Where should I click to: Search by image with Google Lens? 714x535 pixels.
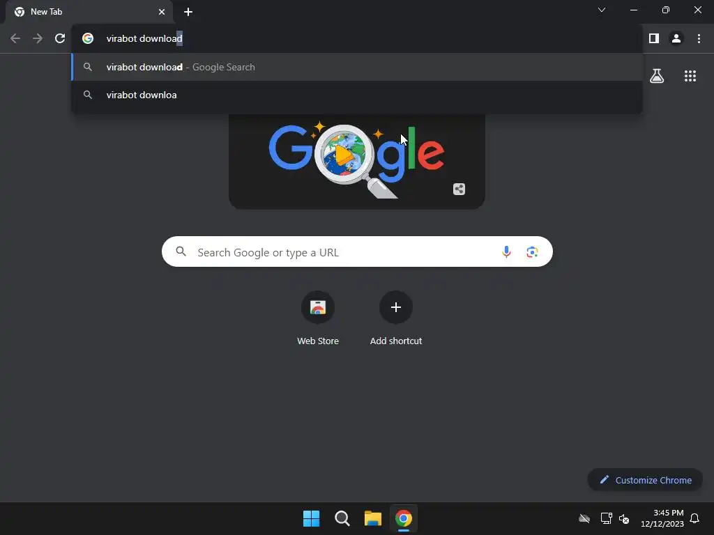pyautogui.click(x=532, y=251)
